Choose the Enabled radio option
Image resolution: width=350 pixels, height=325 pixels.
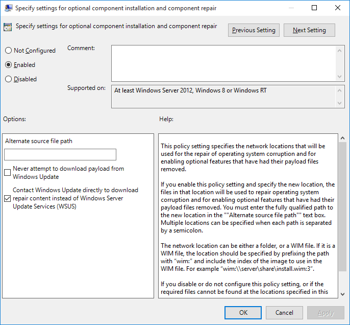pos(8,65)
